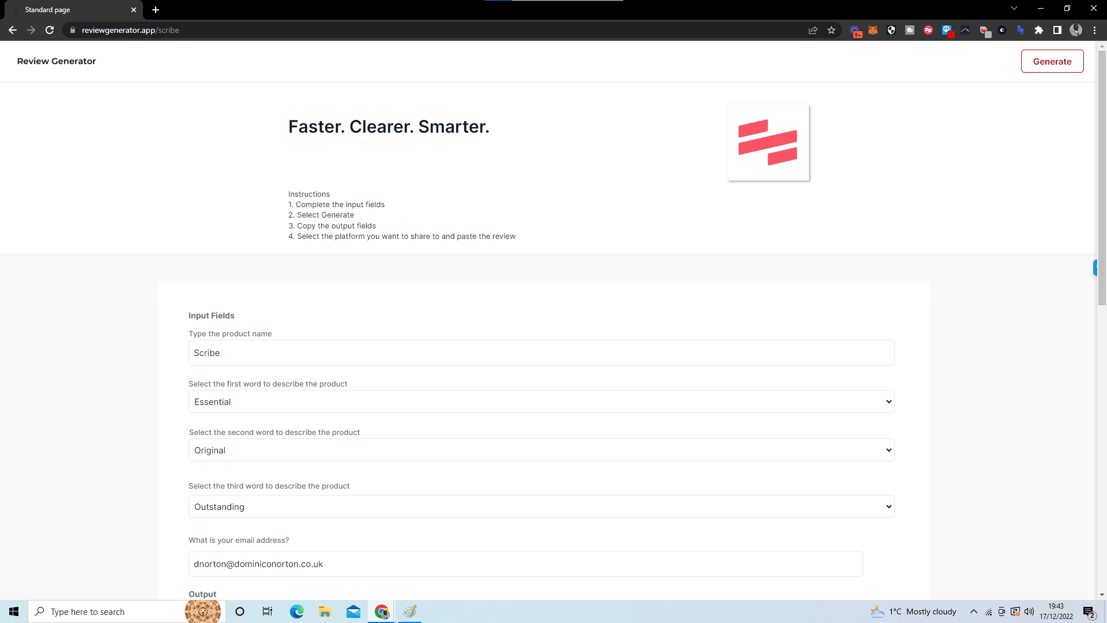The height and width of the screenshot is (623, 1107).
Task: Open Cortana from the taskbar
Action: tap(240, 611)
